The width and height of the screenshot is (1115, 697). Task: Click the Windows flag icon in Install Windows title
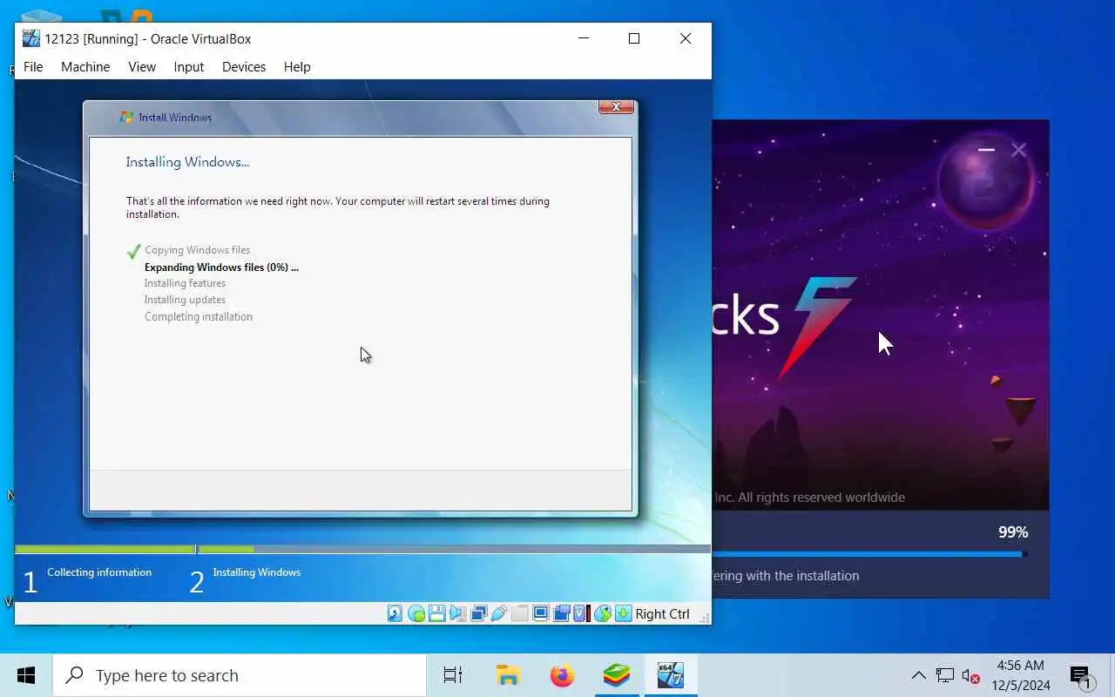pyautogui.click(x=126, y=117)
